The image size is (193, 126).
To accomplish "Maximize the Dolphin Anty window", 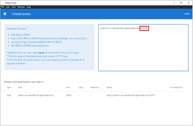I will pyautogui.click(x=181, y=3).
